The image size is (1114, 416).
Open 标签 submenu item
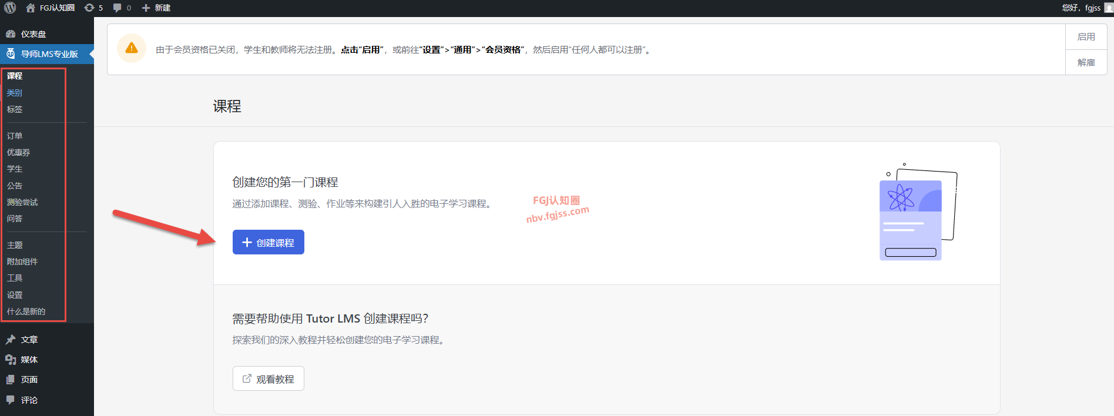pyautogui.click(x=15, y=109)
